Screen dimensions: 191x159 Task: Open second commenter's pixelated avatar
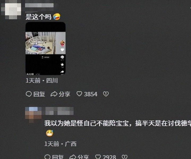coord(33,115)
